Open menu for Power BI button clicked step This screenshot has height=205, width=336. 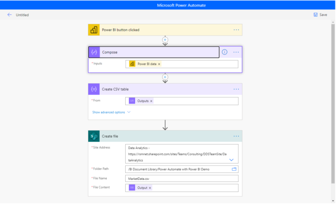[236, 29]
